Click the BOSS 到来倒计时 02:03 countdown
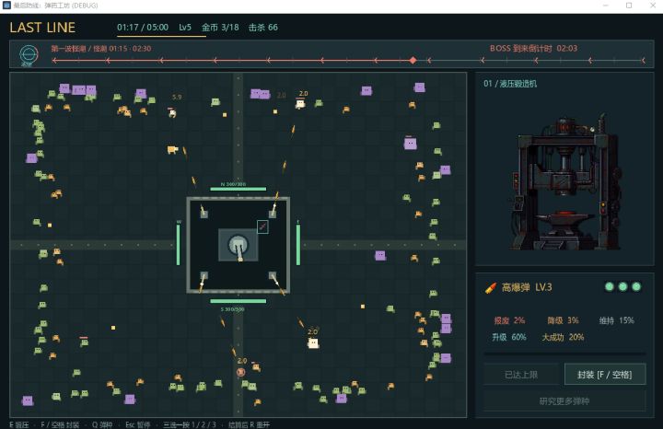Image resolution: width=663 pixels, height=429 pixels. pos(533,48)
